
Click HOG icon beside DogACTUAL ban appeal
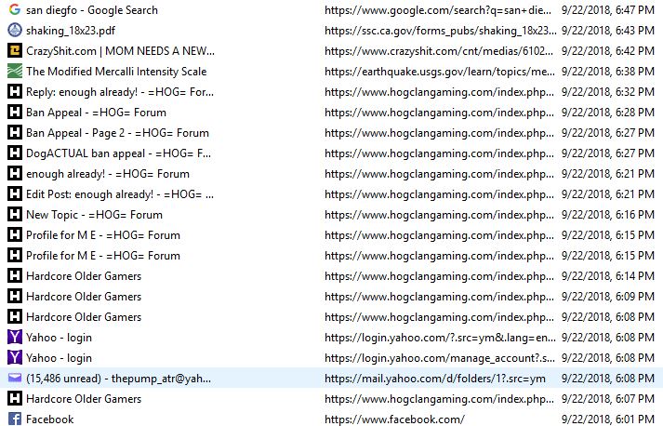[x=15, y=153]
